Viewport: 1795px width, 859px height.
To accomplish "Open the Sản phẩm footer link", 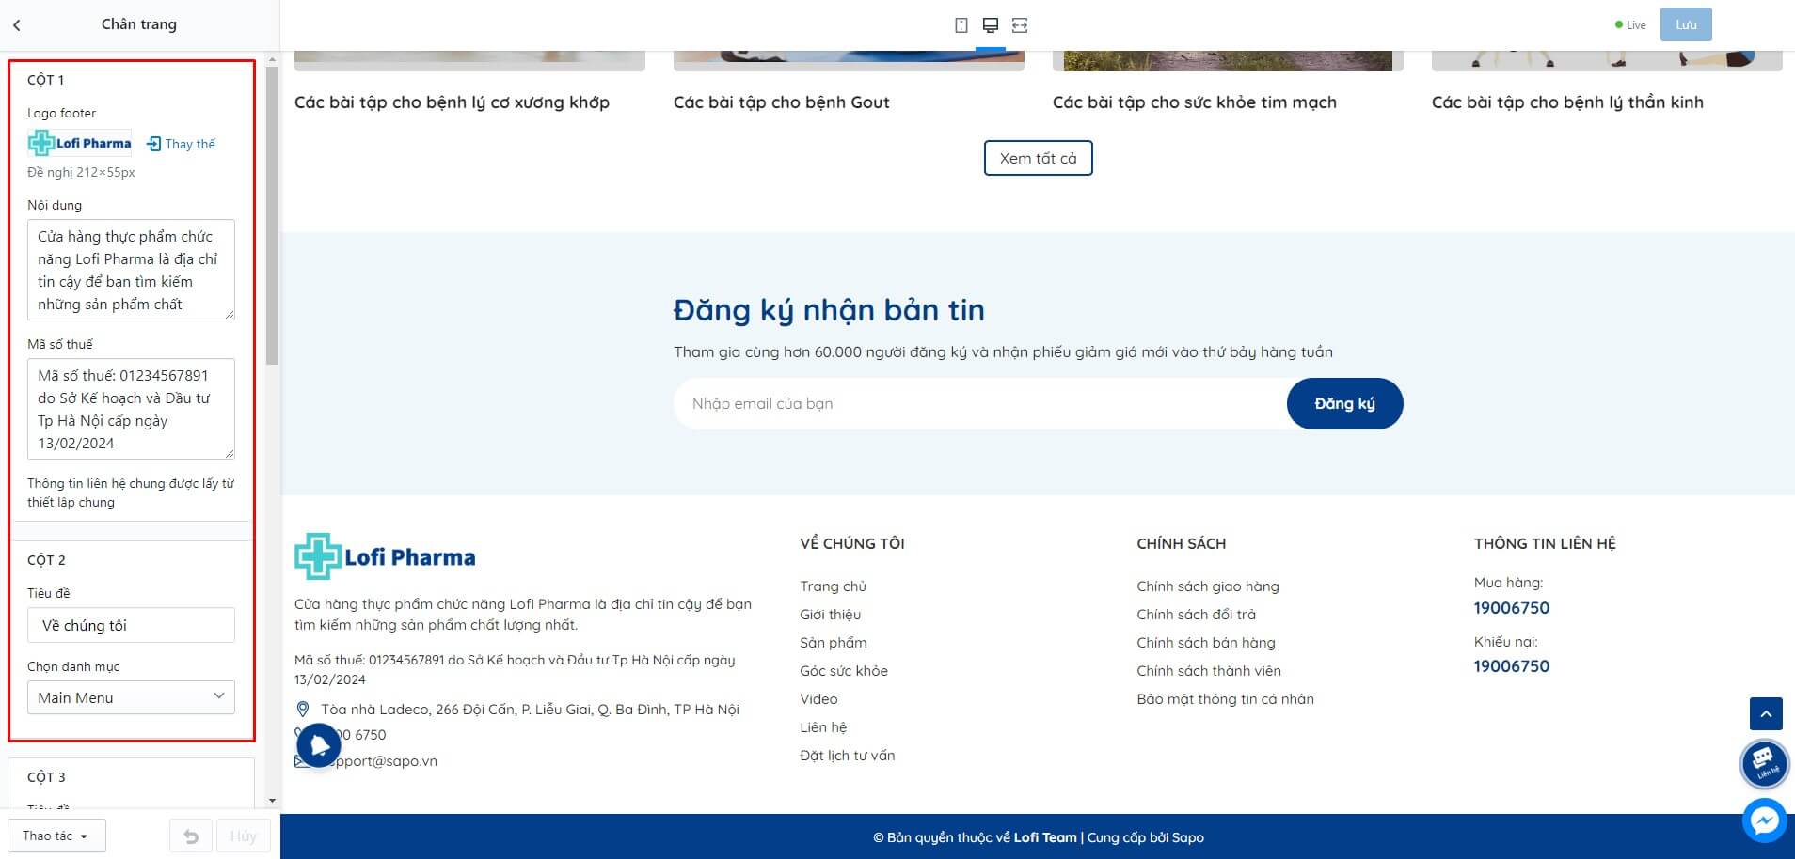I will [834, 643].
